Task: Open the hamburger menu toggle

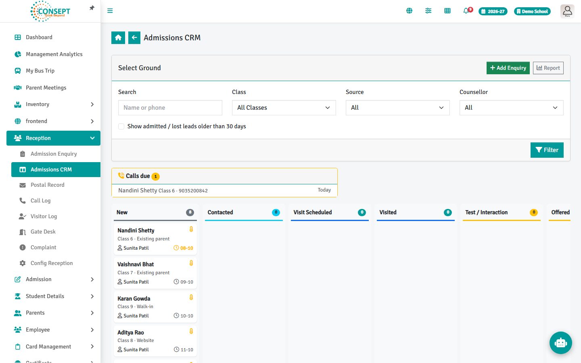Action: [110, 11]
